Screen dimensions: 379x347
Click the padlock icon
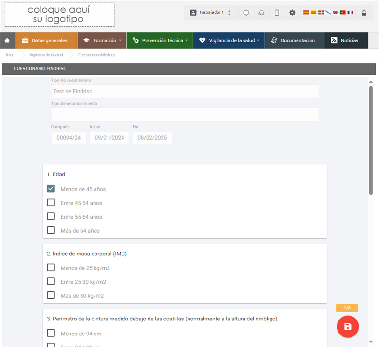[x=364, y=13]
